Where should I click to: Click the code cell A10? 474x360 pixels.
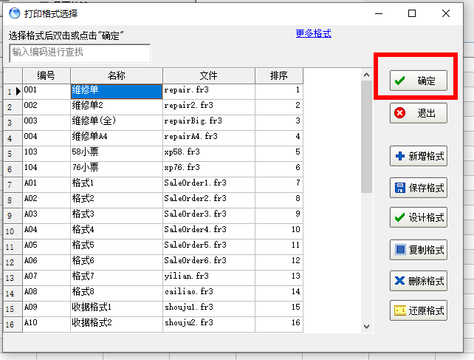coord(47,325)
